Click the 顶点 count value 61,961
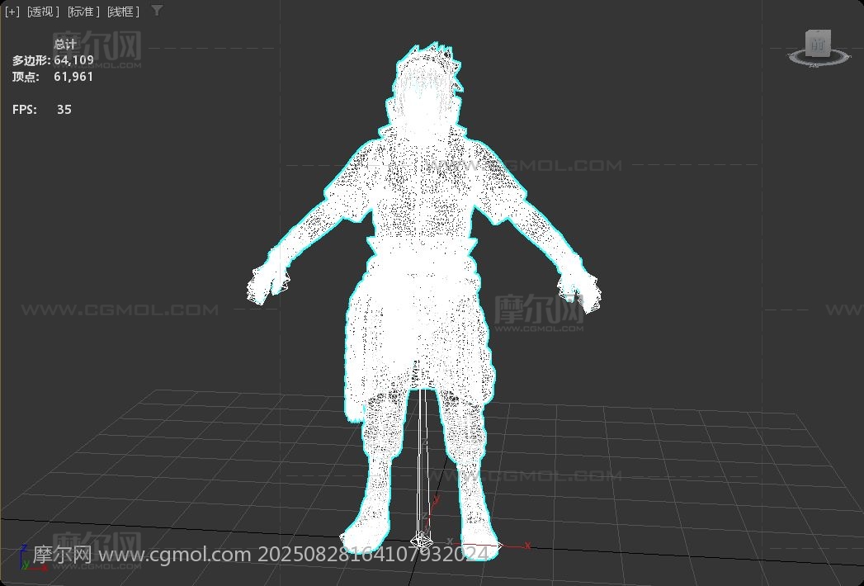Image resolution: width=864 pixels, height=586 pixels. pos(73,77)
